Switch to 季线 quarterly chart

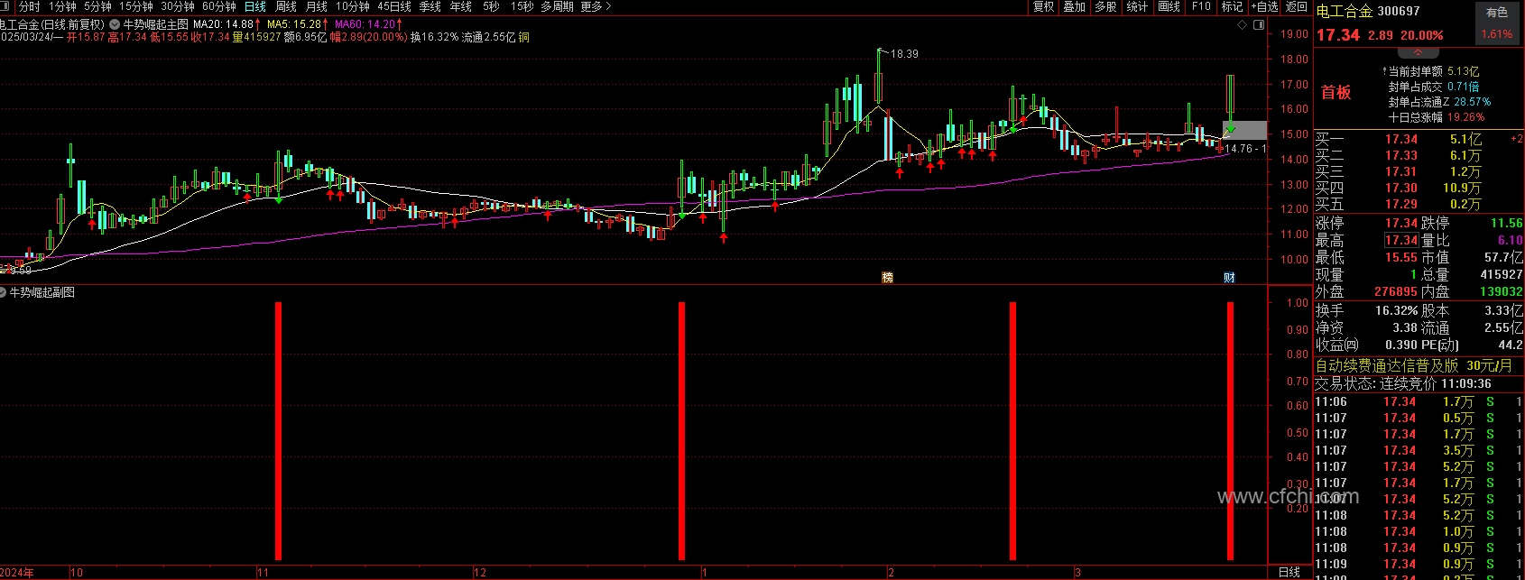[x=430, y=6]
